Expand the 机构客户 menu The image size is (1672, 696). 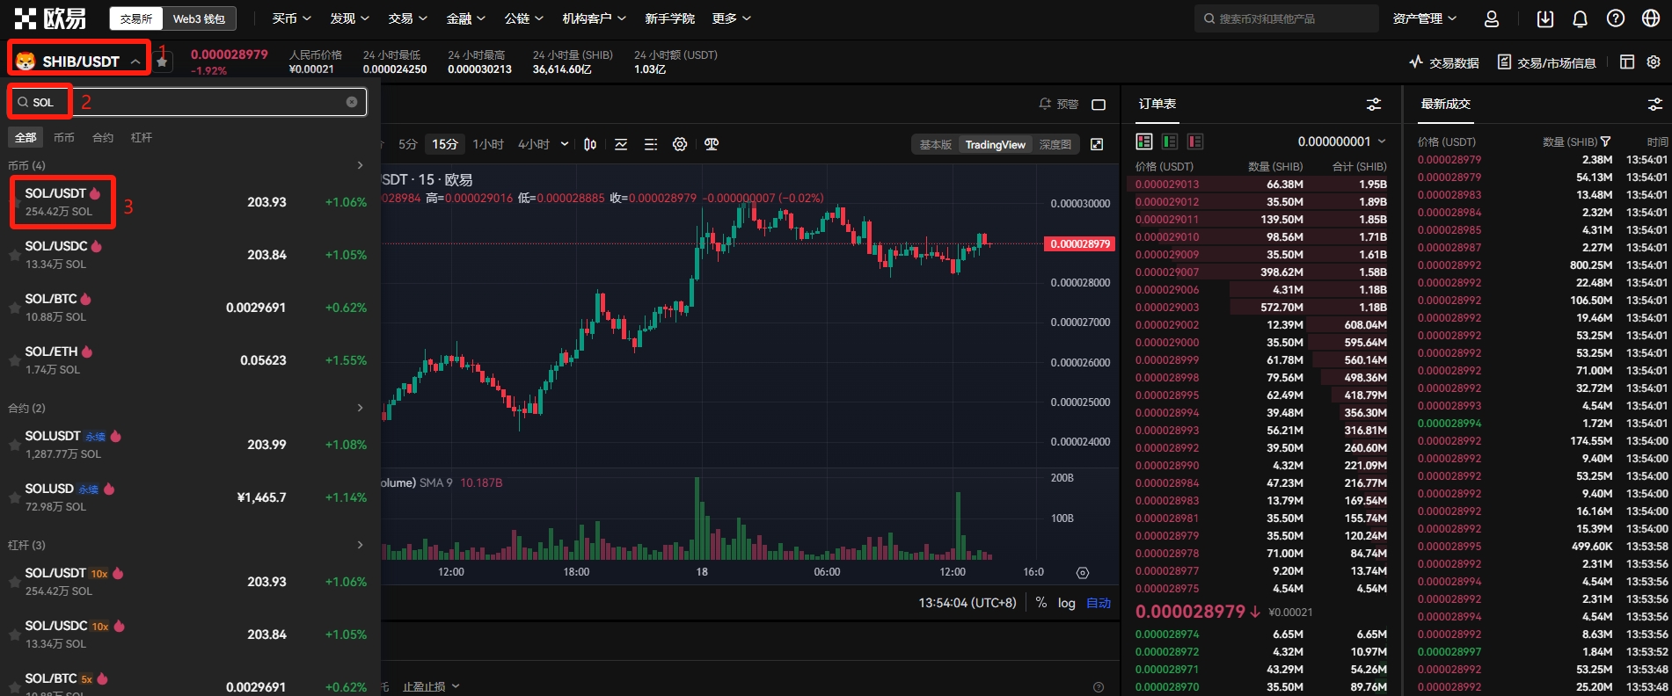(595, 18)
